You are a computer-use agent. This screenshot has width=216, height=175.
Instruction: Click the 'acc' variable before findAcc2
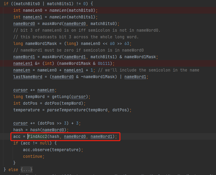coord(17,136)
